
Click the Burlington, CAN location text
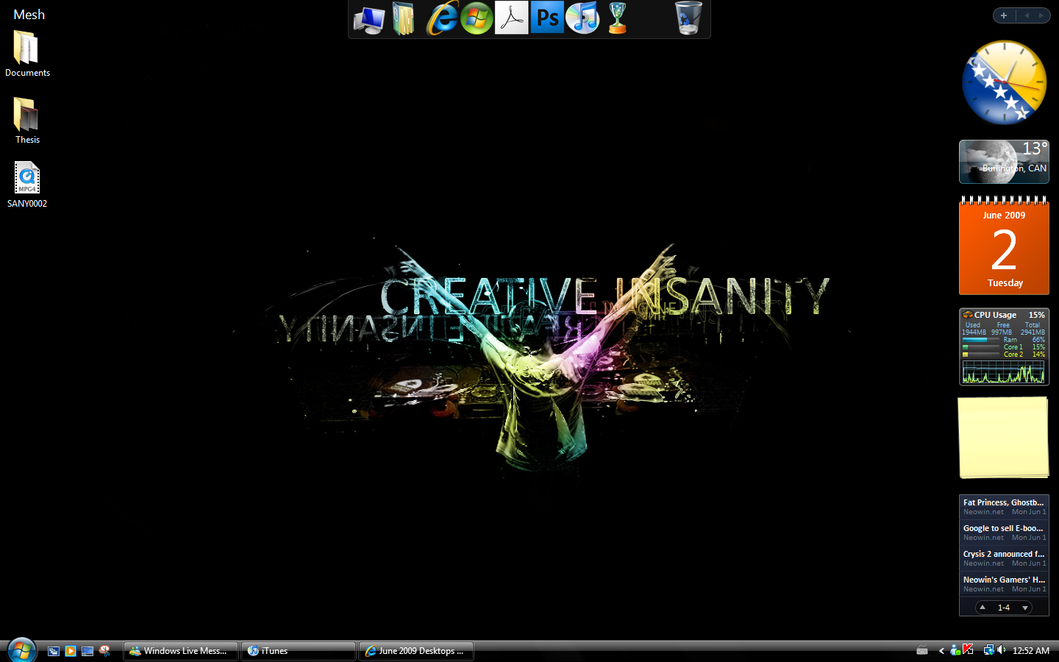[1014, 168]
